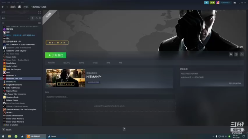Toggle sort order up-arrow button

(33, 18)
